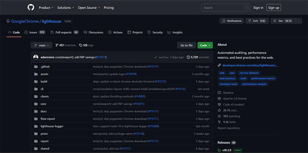Open the main branch selector dropdown
The height and width of the screenshot is (153, 308).
(42, 45)
